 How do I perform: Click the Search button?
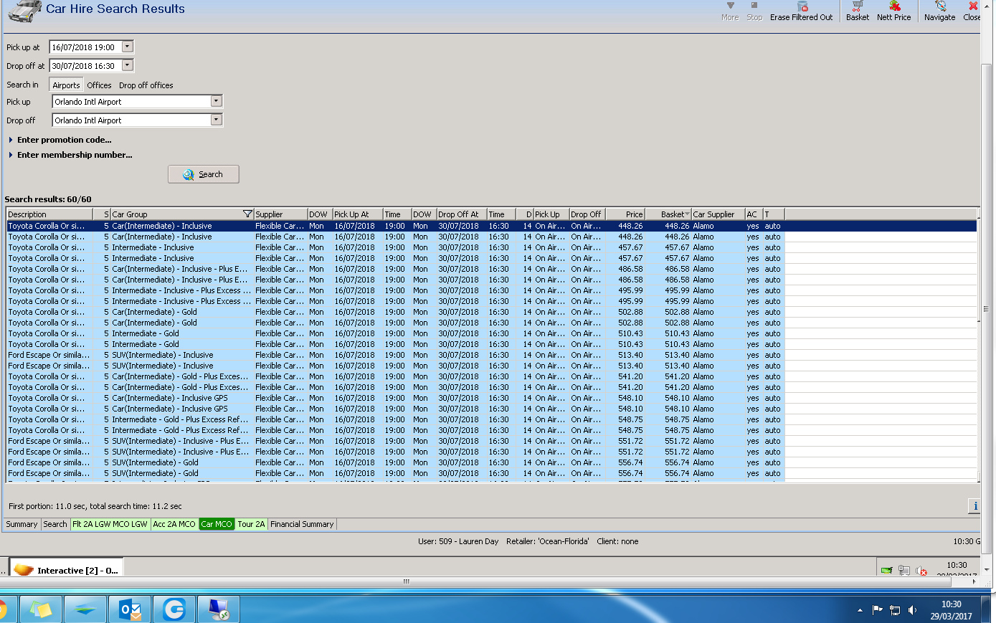pyautogui.click(x=204, y=174)
